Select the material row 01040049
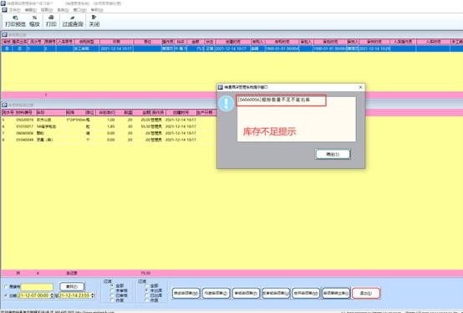The width and height of the screenshot is (463, 313). [109, 140]
